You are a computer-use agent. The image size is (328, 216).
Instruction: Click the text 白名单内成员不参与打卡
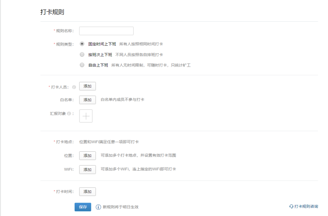point(123,100)
